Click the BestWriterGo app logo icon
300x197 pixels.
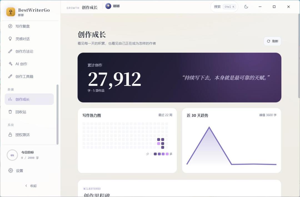(11, 12)
